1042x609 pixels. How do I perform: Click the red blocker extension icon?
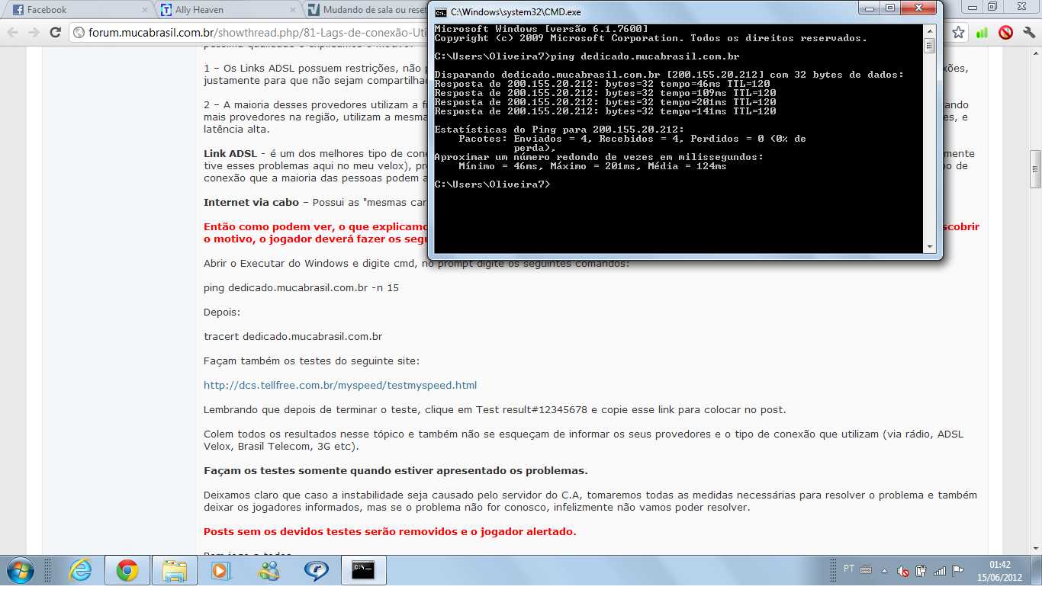(x=1005, y=33)
